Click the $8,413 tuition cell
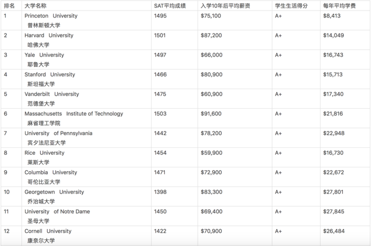Viewport: 371px width, 246px height. tap(332, 16)
